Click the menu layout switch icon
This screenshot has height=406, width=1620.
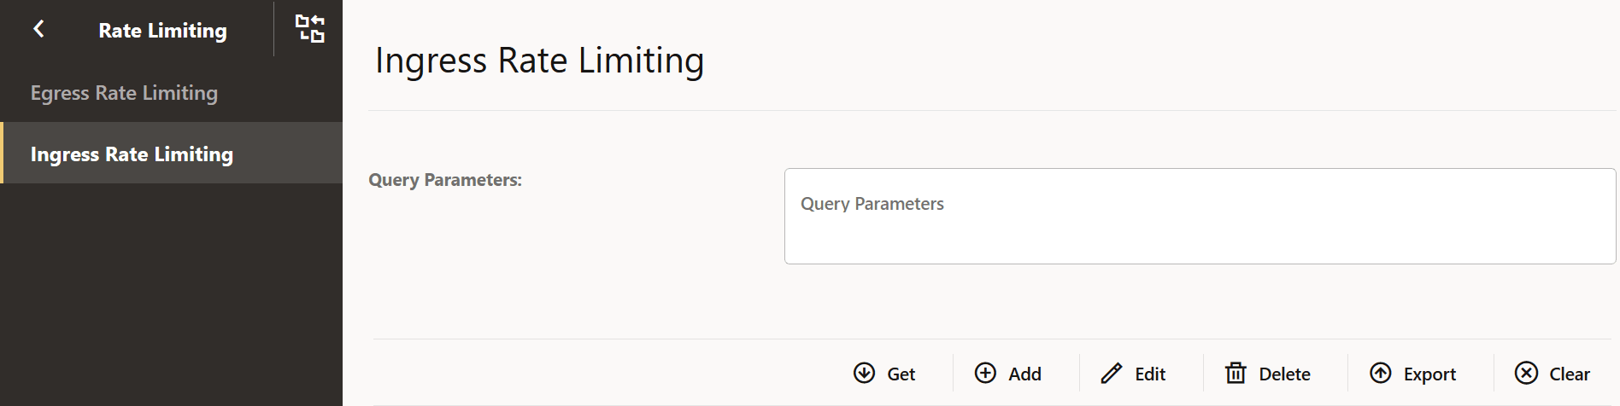(310, 28)
